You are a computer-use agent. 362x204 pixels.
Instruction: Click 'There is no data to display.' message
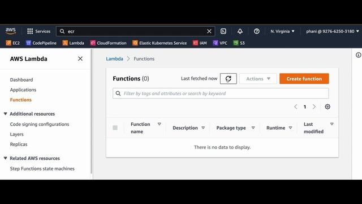pos(222,147)
